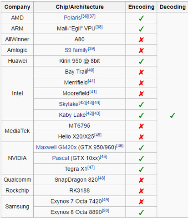188x218 pixels.
Task: Open citation [49] after Exynos 7 Octa 7420
Action: click(106, 200)
